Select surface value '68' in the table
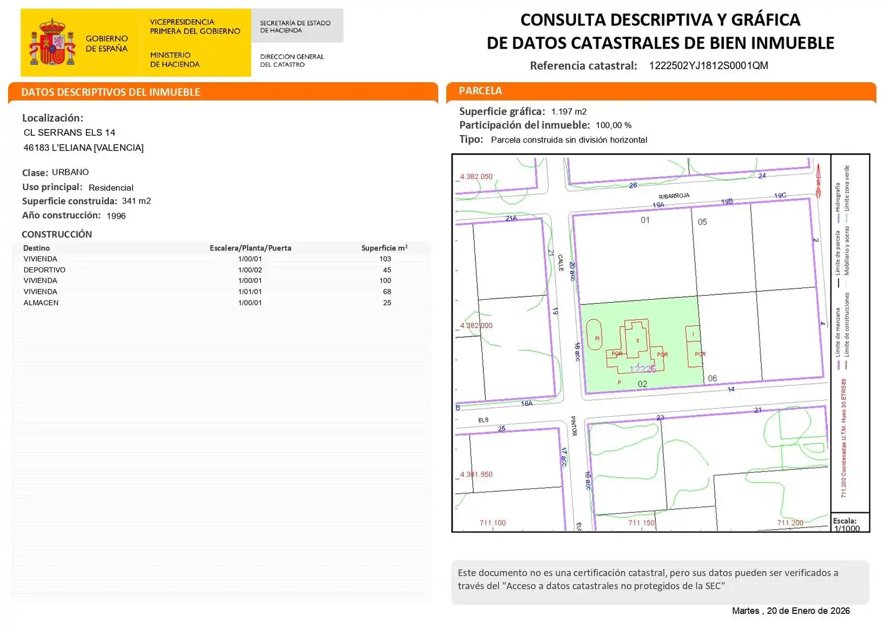This screenshot has width=886, height=626. point(387,292)
